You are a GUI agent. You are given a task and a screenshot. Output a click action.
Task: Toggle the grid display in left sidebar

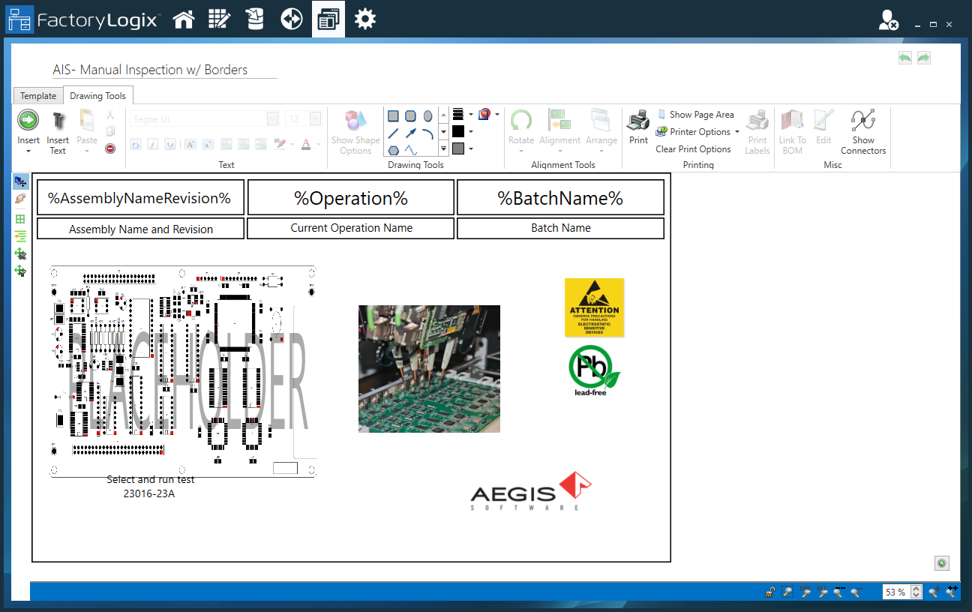(20, 219)
